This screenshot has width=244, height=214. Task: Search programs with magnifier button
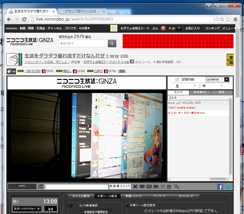point(112,43)
